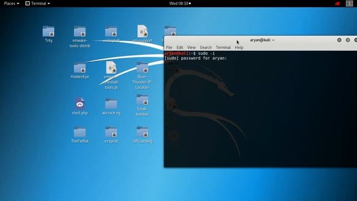The height and width of the screenshot is (201, 357).
Task: Open the clock showing Wed 08:10
Action: pyautogui.click(x=180, y=3)
